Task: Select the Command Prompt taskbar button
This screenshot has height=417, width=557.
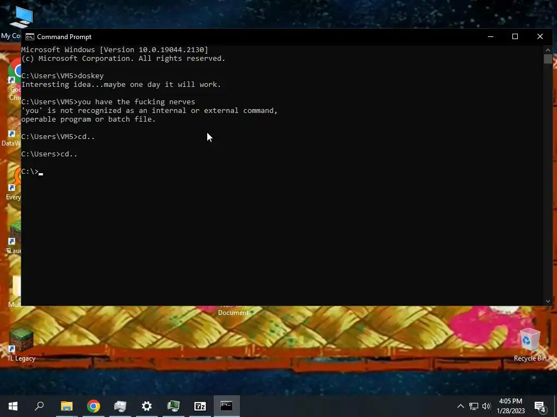Action: tap(227, 406)
